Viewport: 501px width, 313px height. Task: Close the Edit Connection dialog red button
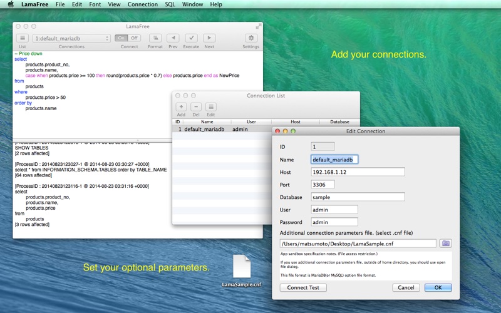(x=277, y=131)
